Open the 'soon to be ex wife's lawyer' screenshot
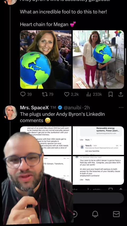Image resolution: width=127 pixels, height=226 pixels. 98,170
